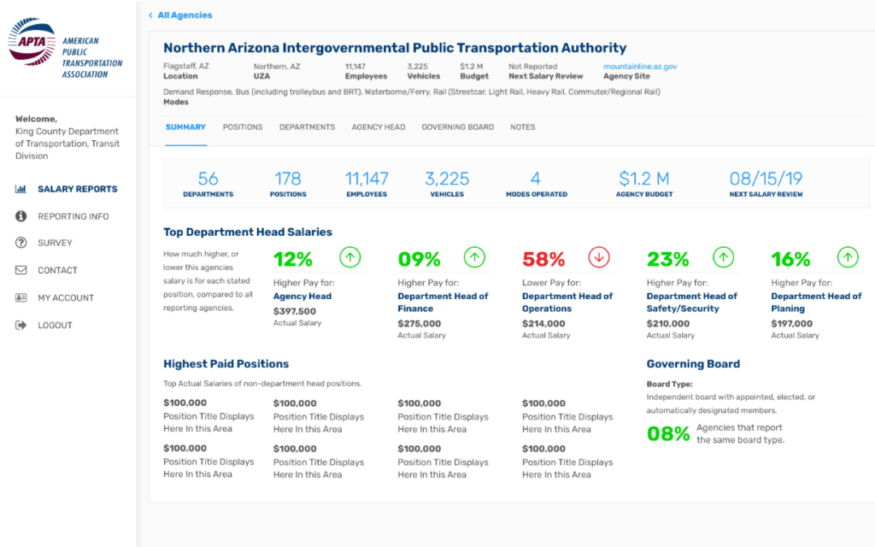
Task: Open Department Head of Planing link
Action: tap(816, 303)
